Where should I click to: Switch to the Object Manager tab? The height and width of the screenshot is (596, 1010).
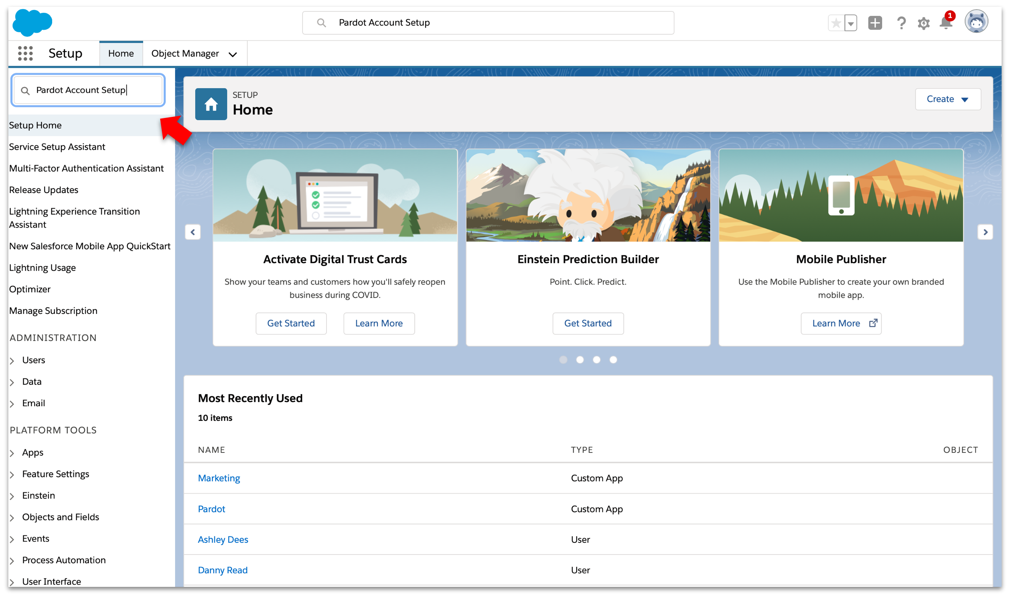point(185,53)
